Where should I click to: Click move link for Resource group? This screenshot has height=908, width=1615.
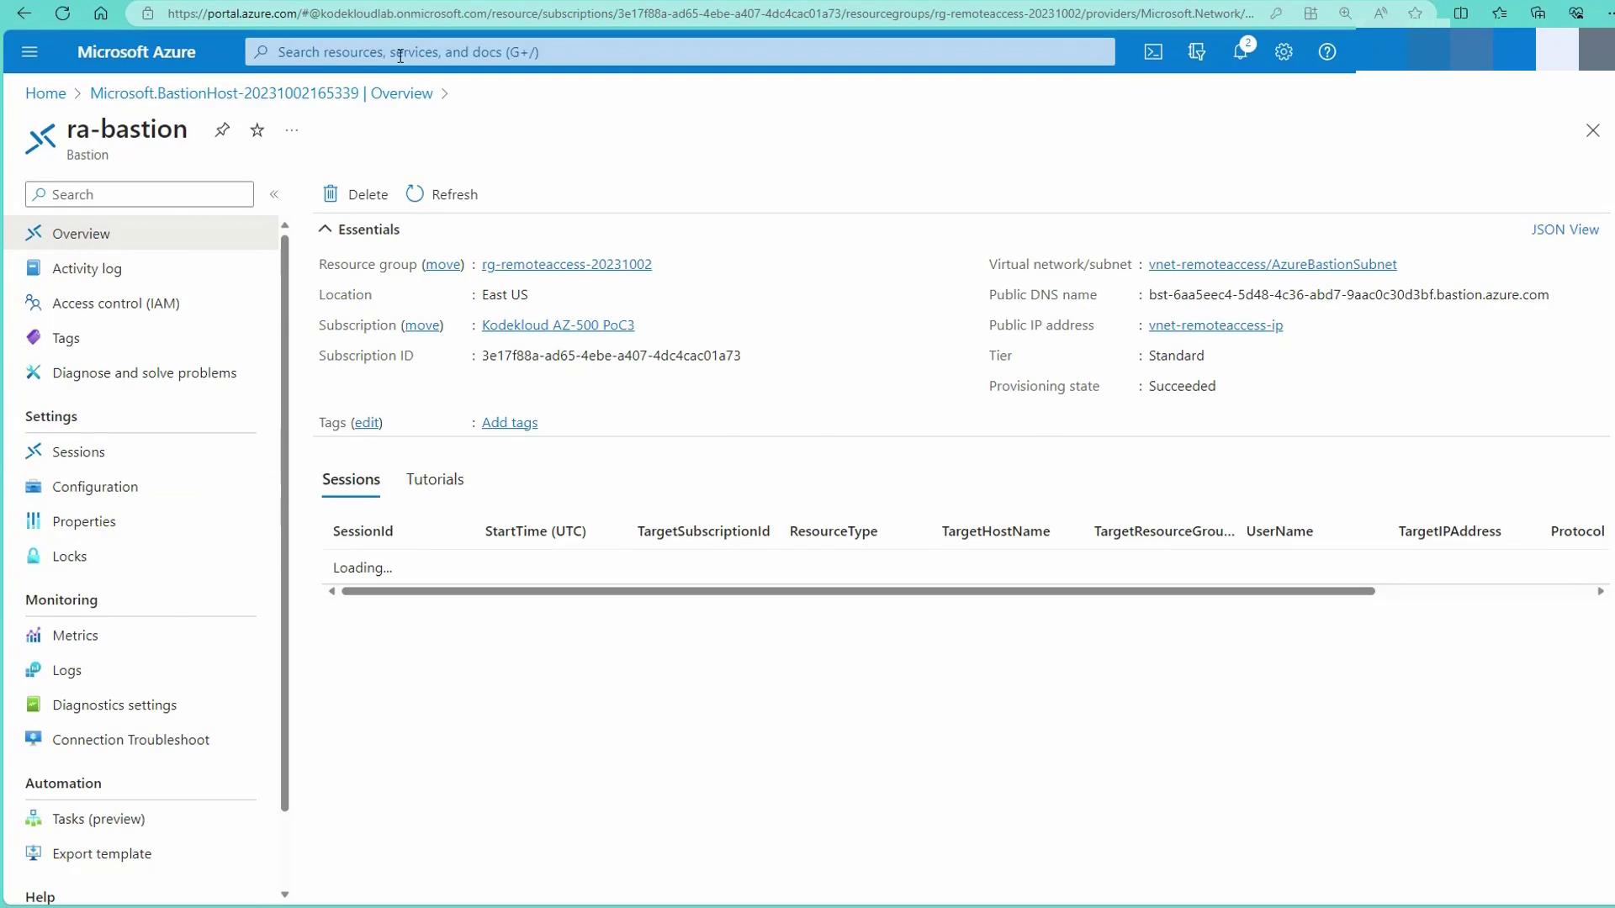click(x=443, y=264)
